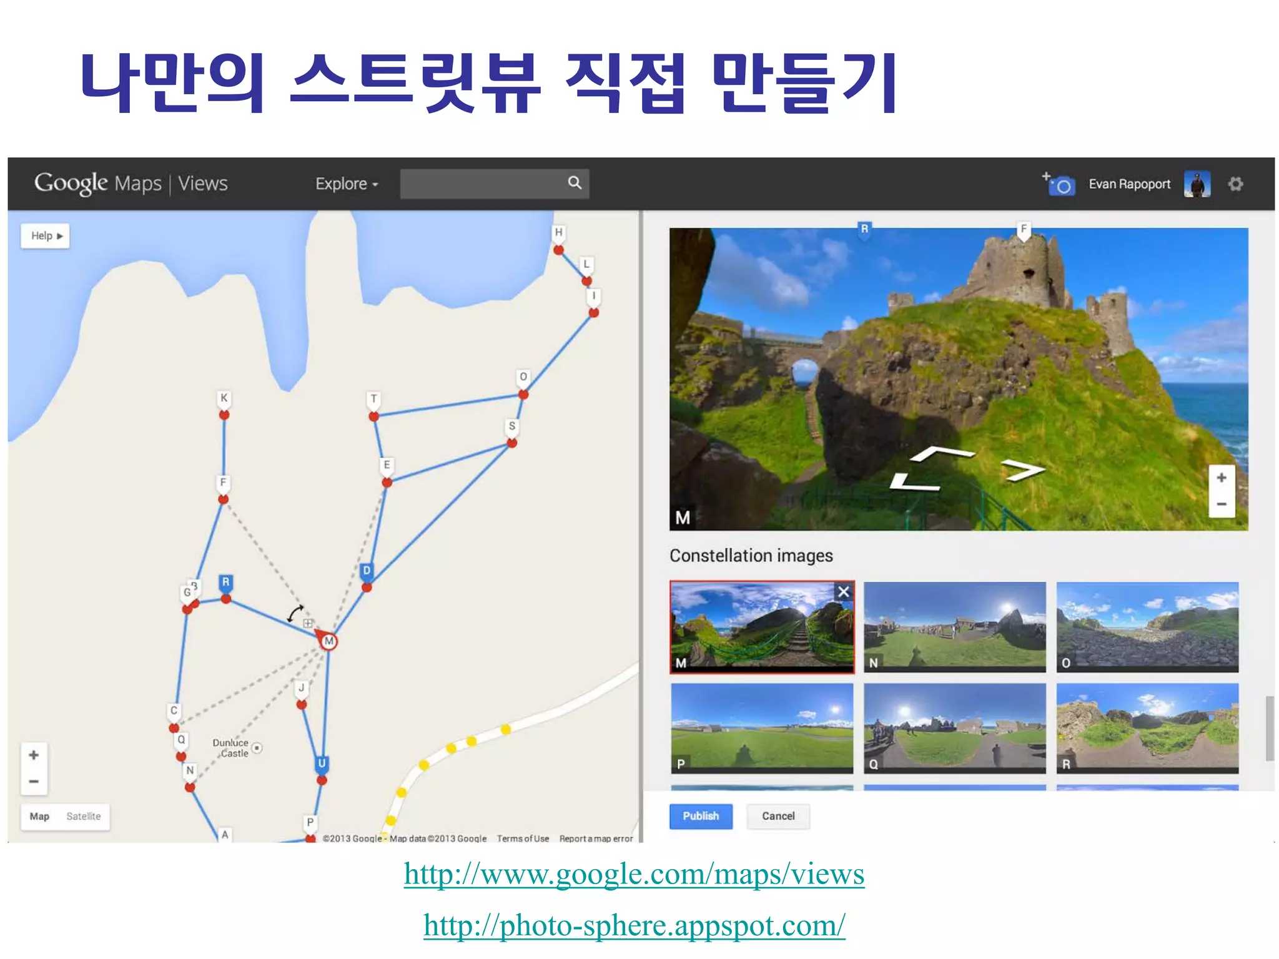The image size is (1279, 959).
Task: Click the search magnifier icon
Action: click(575, 182)
